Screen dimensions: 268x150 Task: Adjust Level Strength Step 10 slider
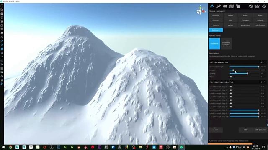tap(244, 117)
